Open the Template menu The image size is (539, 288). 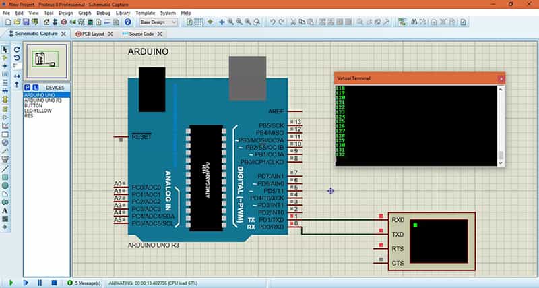[x=146, y=13]
